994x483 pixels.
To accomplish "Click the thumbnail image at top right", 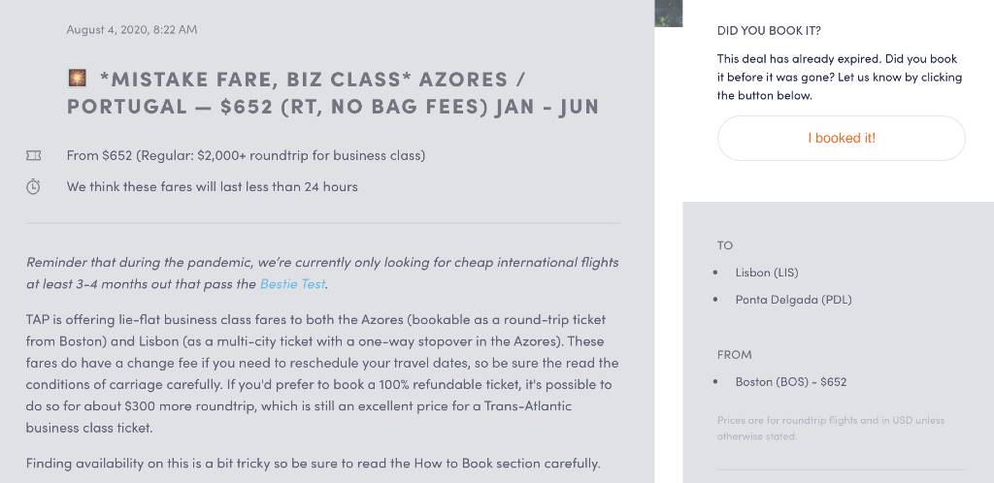I will pyautogui.click(x=668, y=14).
